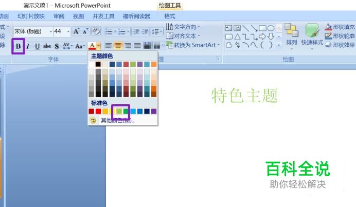Select the arrow line shape
This screenshot has height=207, width=356.
[254, 28]
